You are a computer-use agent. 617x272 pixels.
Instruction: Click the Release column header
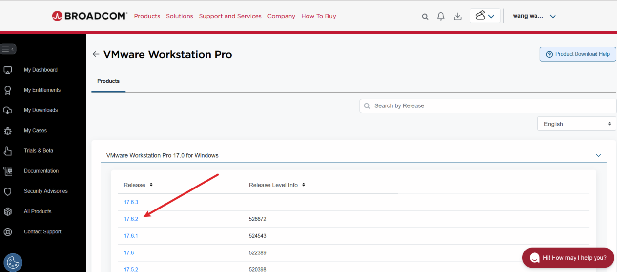(135, 185)
